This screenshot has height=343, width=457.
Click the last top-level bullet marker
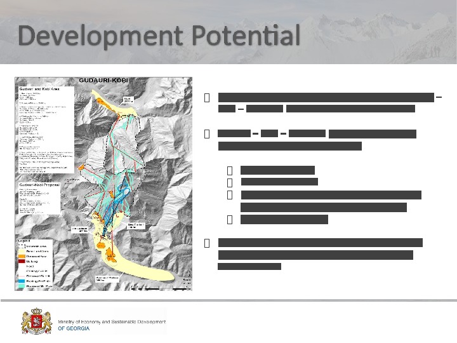pyautogui.click(x=207, y=243)
